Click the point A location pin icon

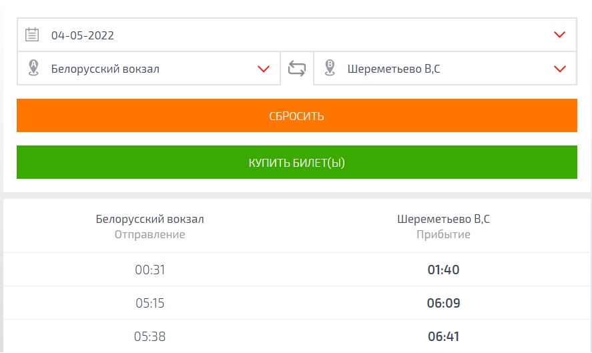click(x=33, y=68)
